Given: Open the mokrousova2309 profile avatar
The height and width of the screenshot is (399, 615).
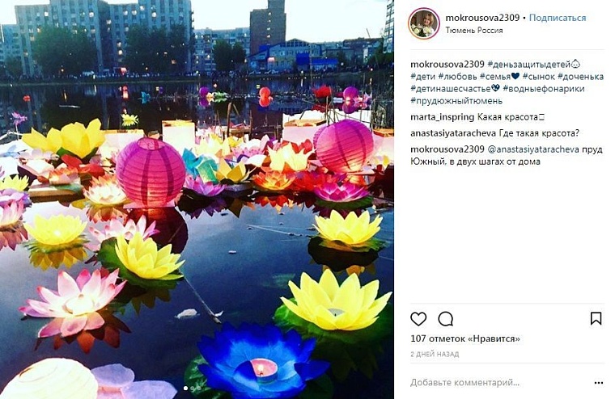Looking at the screenshot, I should (x=424, y=23).
